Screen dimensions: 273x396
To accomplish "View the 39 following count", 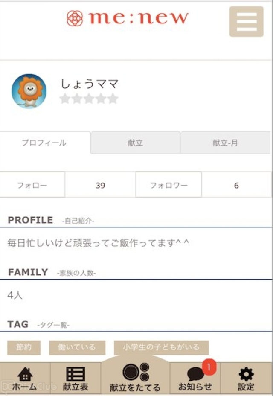I will click(100, 185).
